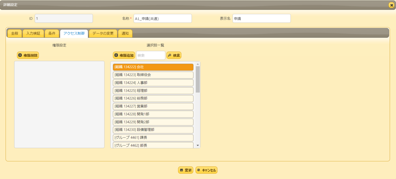396x179 pixels.
Task: Open the 全般 tab
Action: [15, 33]
